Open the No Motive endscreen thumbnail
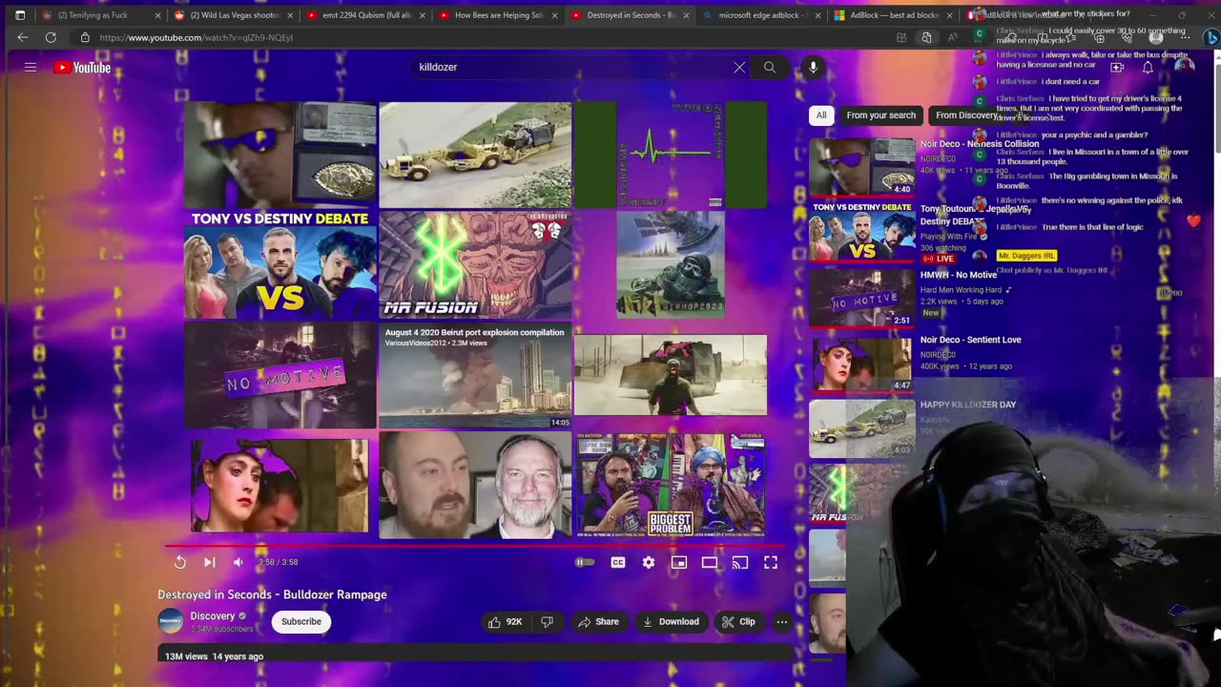The image size is (1221, 687). [280, 375]
